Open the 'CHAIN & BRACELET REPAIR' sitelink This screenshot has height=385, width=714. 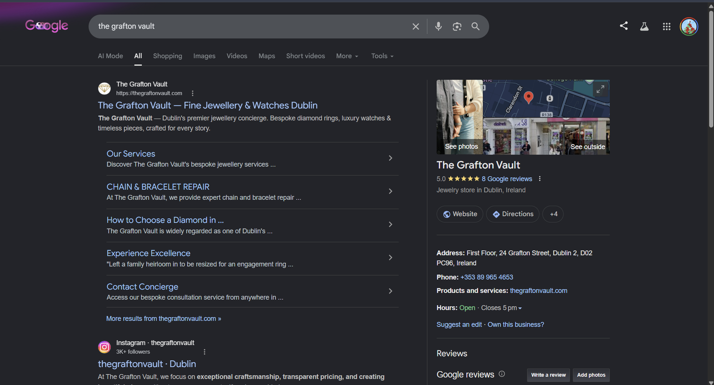click(x=158, y=187)
